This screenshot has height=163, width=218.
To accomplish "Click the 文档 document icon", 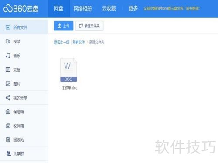I will coord(8,70).
